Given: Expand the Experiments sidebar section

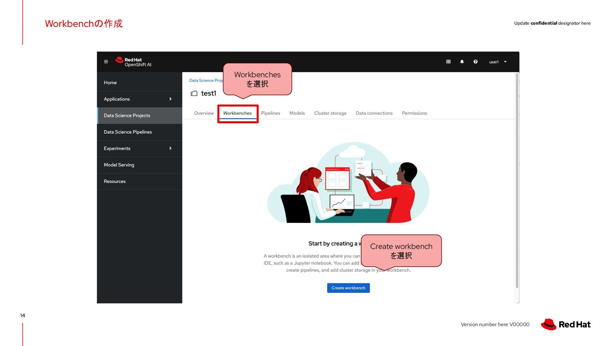Looking at the screenshot, I should [140, 148].
